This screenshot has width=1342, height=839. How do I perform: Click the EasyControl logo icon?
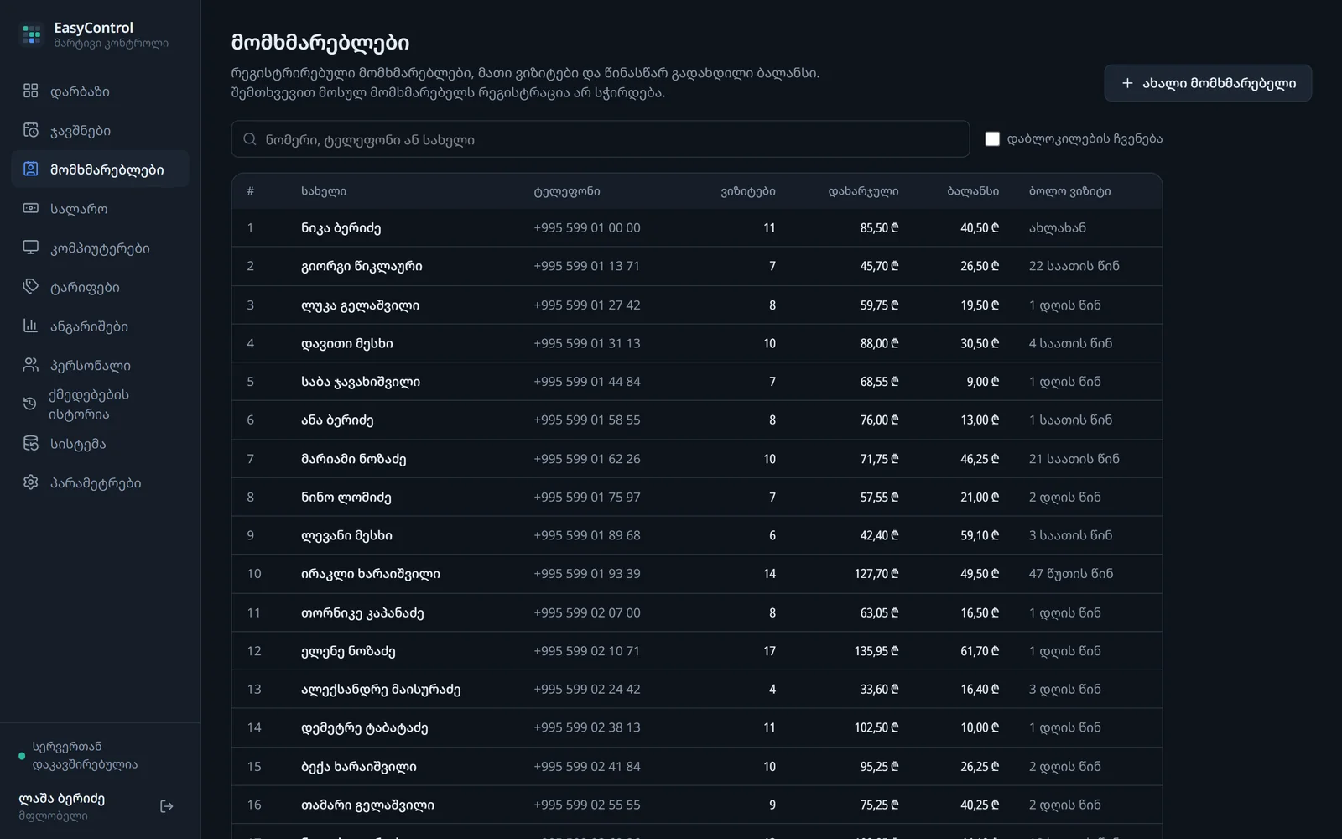(32, 34)
